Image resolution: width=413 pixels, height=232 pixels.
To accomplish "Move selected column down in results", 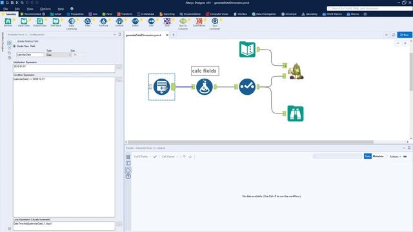I will 190,157.
